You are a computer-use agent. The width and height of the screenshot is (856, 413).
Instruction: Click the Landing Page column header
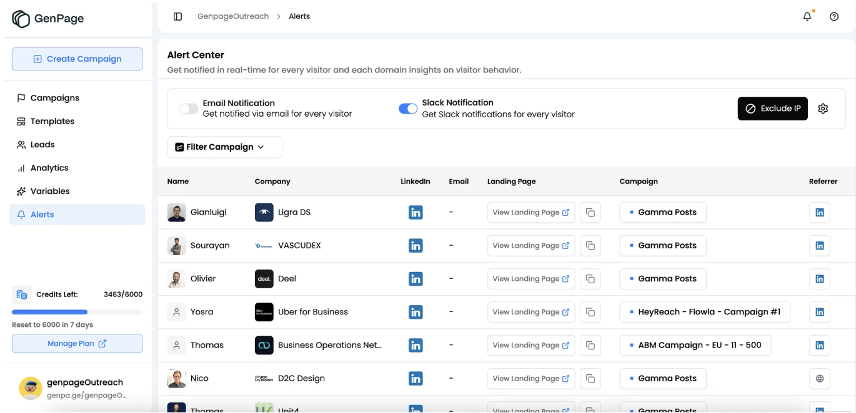(512, 182)
